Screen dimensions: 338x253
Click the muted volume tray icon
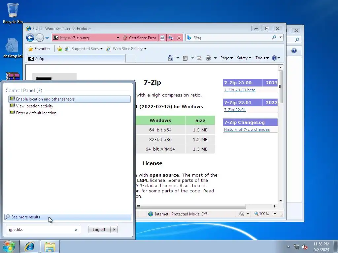tap(305, 247)
